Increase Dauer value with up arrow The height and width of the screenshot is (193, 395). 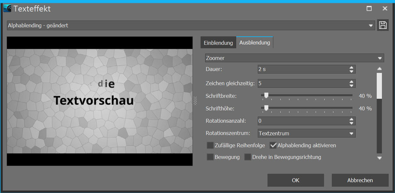click(x=351, y=68)
